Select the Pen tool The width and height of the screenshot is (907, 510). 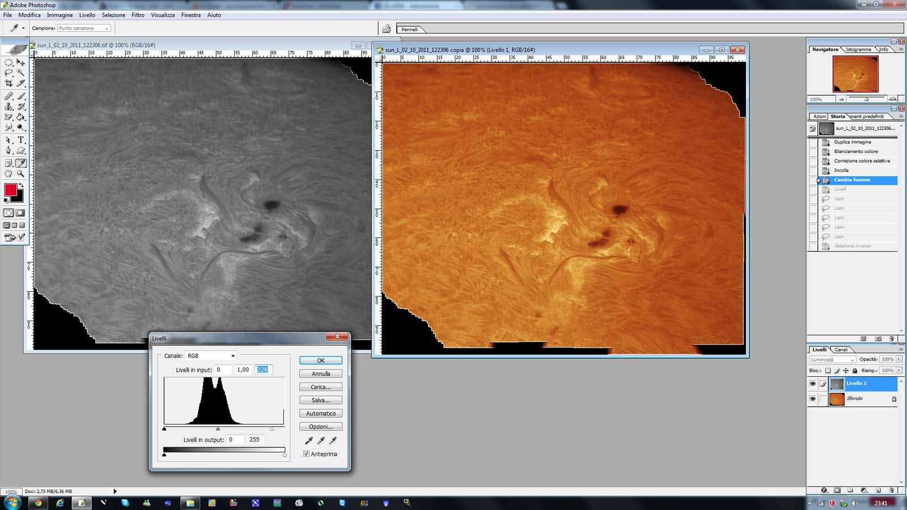pos(9,151)
